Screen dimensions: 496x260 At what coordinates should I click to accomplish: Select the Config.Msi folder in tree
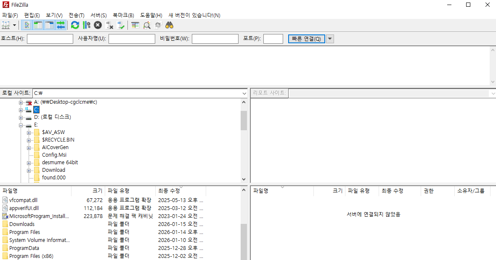[54, 155]
